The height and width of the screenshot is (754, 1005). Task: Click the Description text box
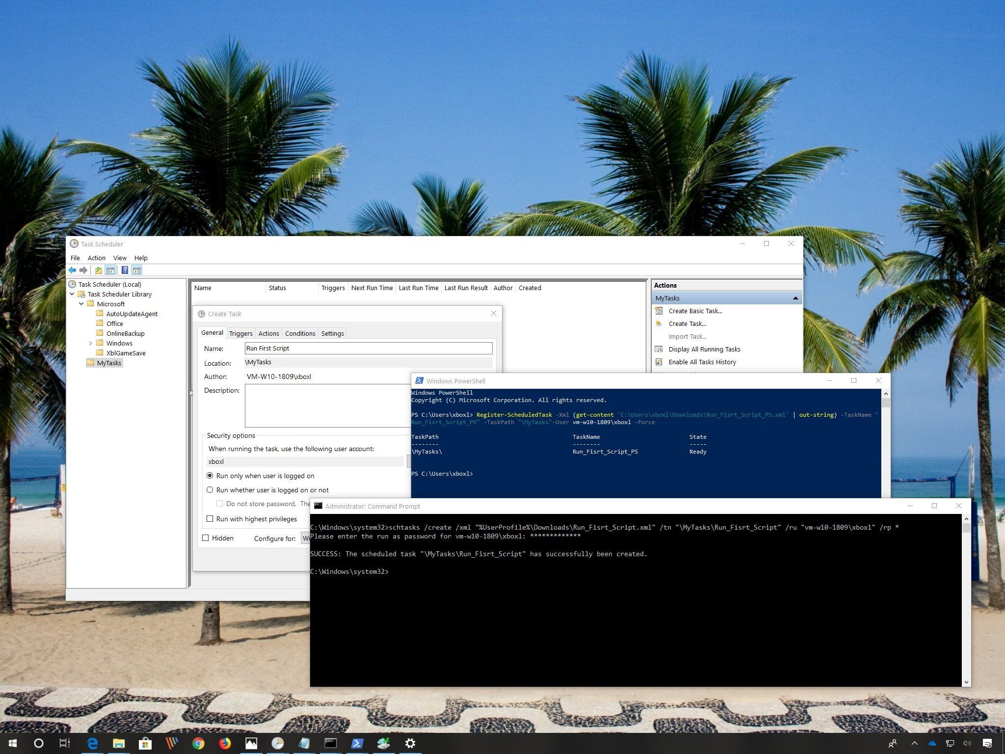click(x=328, y=405)
